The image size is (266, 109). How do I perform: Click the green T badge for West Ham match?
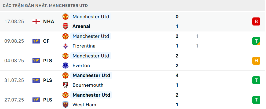(x=256, y=100)
